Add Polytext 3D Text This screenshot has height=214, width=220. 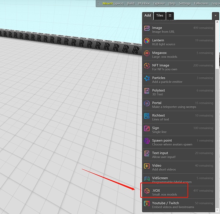tap(179, 92)
